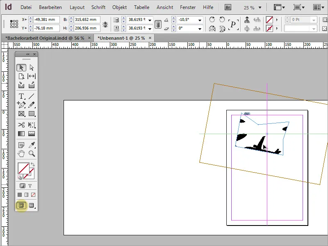Click the X+ position input field

coord(46,20)
